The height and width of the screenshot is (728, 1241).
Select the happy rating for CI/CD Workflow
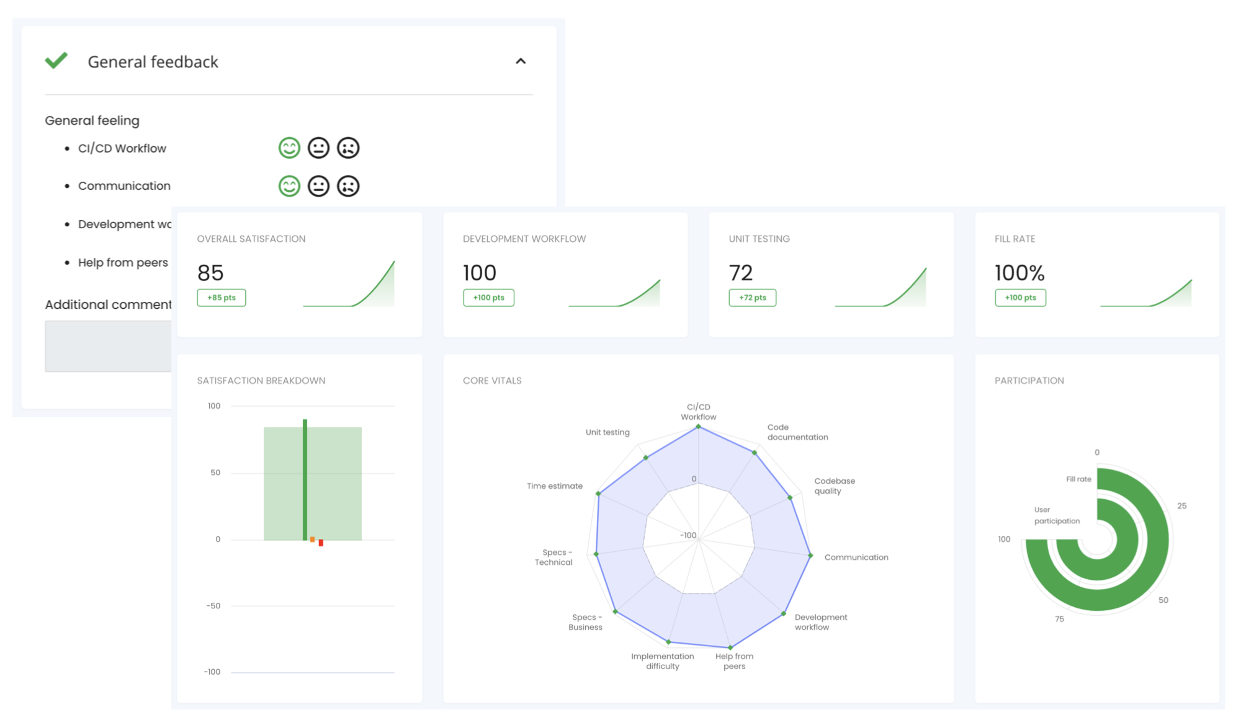tap(289, 148)
